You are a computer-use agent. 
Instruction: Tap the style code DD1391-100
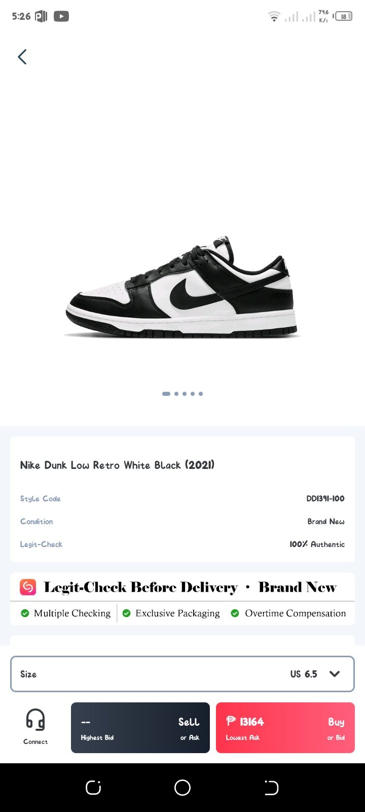tap(325, 498)
